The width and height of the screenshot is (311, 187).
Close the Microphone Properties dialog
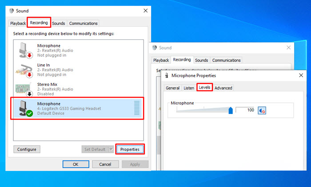(x=301, y=75)
